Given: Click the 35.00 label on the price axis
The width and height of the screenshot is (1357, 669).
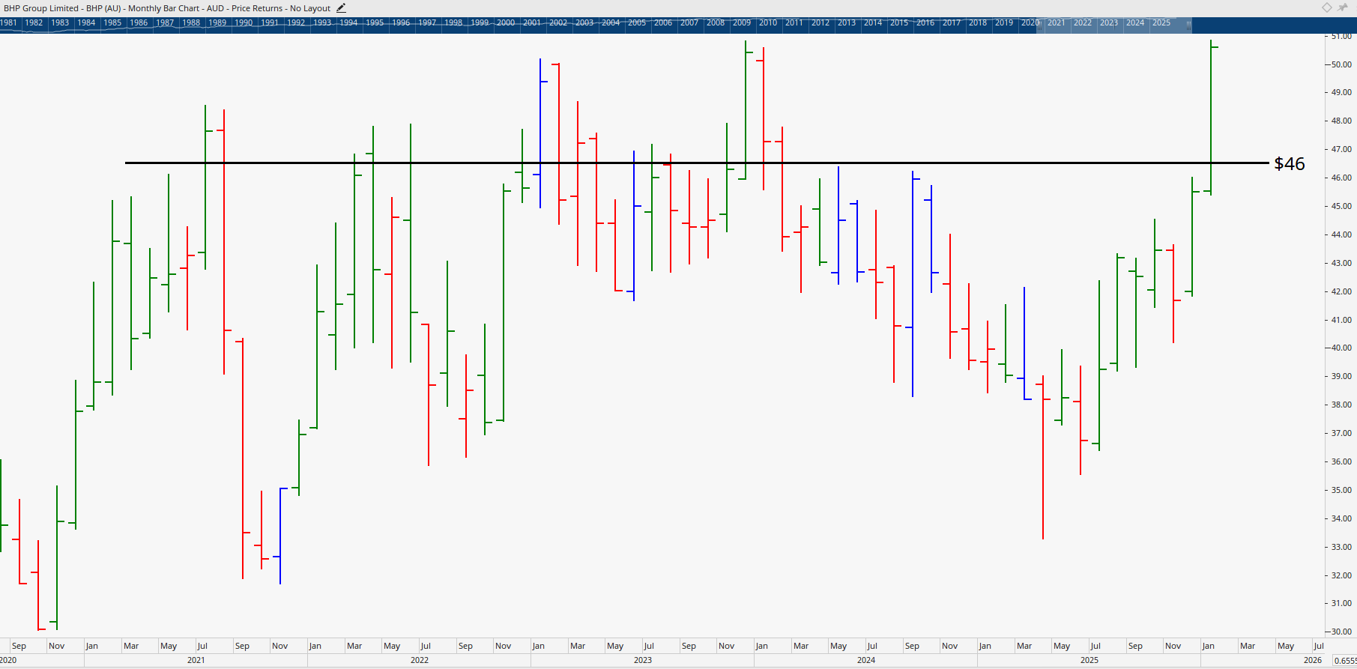Looking at the screenshot, I should [1341, 490].
